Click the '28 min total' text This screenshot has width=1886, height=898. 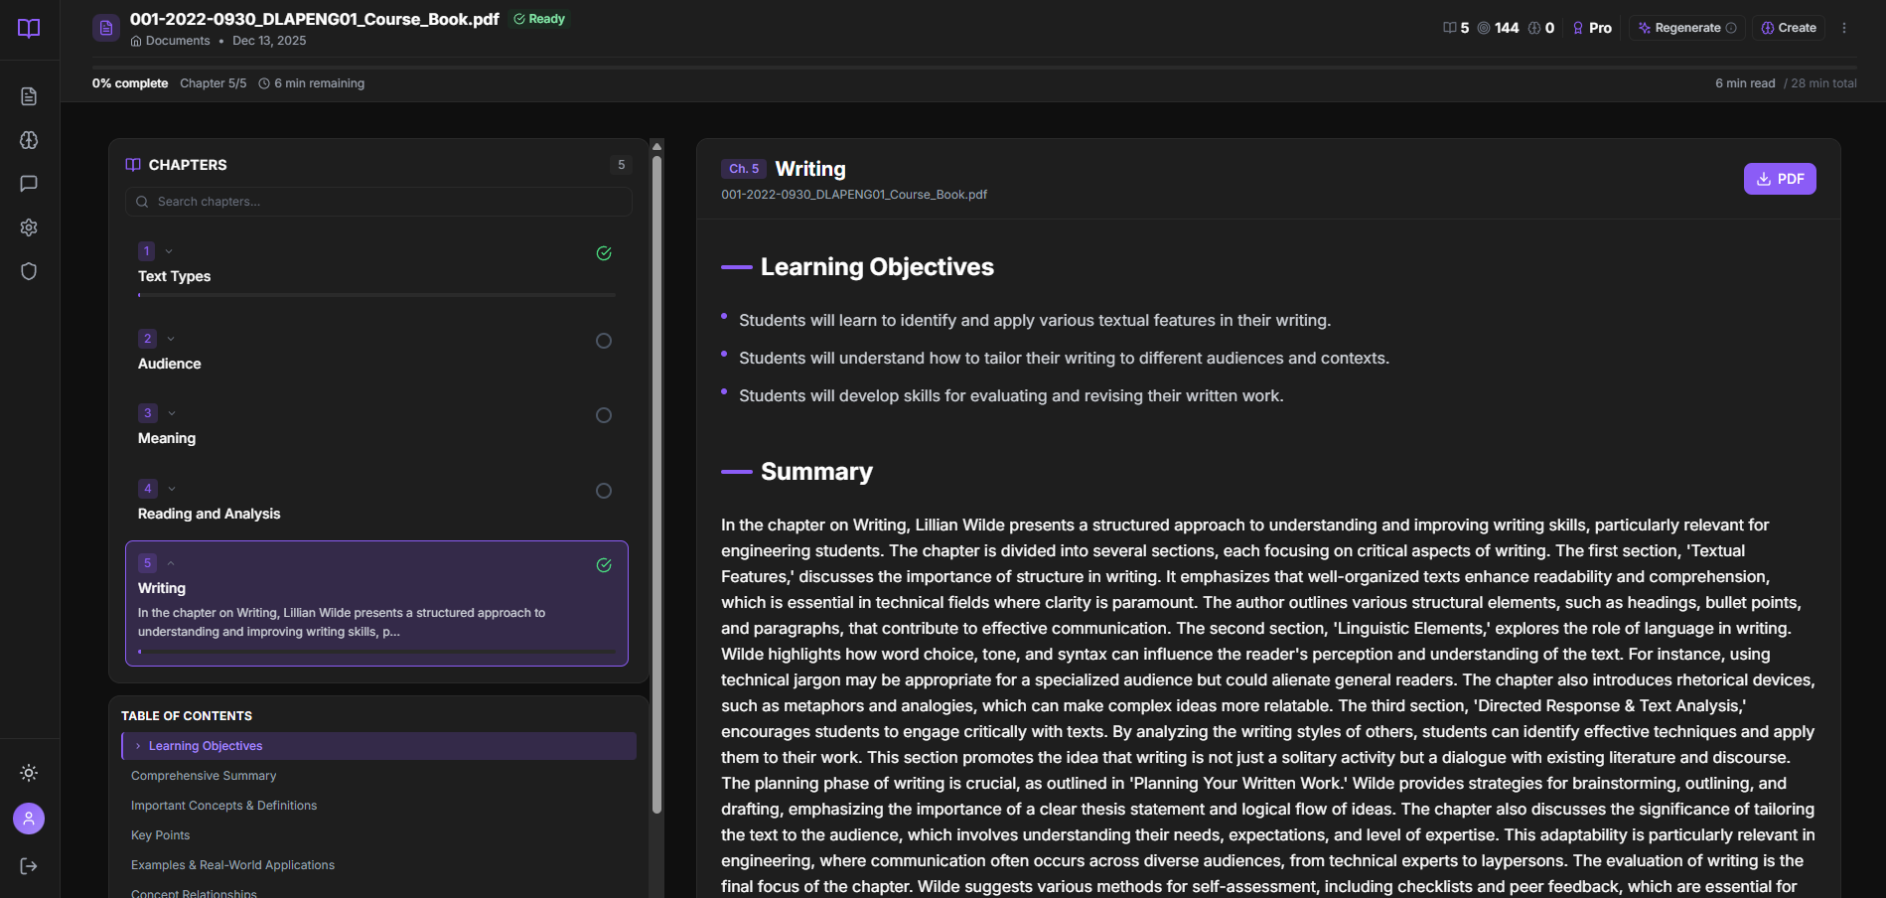[1823, 83]
